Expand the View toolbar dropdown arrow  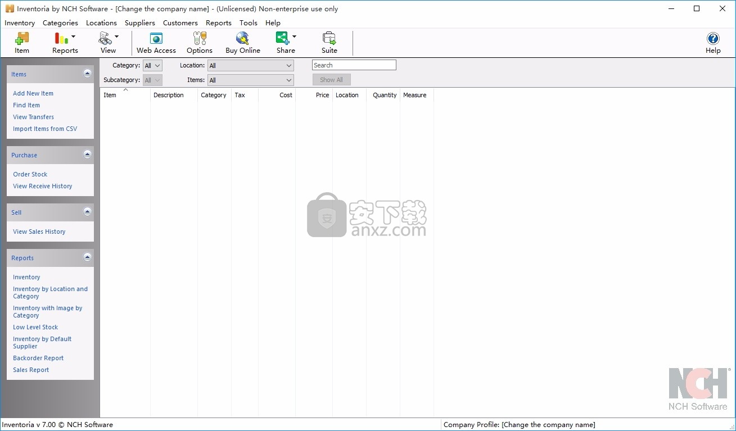click(117, 37)
